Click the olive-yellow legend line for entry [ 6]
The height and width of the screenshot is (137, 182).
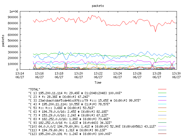162,112
